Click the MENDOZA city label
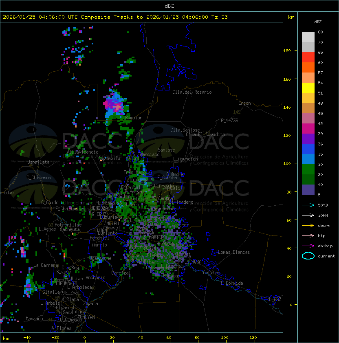Screen dimensions: 339x343 click(99, 208)
